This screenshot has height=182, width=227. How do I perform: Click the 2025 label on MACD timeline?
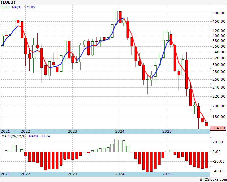(x=167, y=174)
